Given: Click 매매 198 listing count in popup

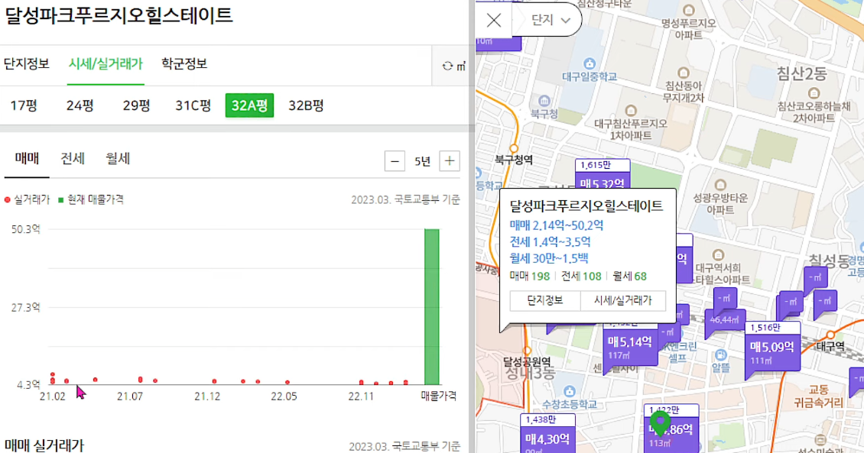Looking at the screenshot, I should coord(530,277).
